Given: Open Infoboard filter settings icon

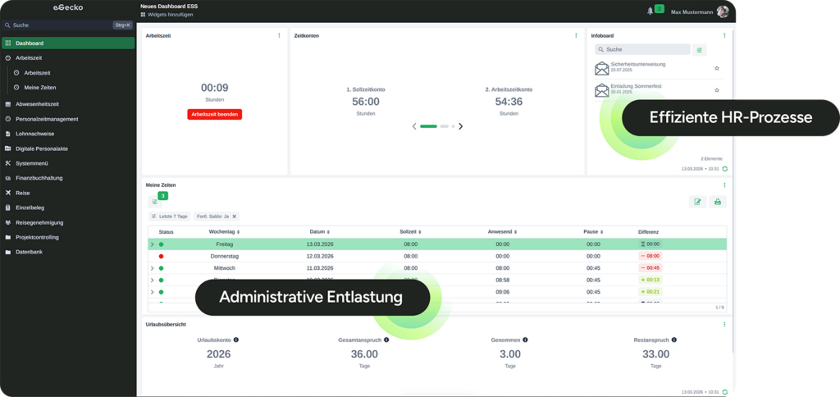Looking at the screenshot, I should point(699,50).
